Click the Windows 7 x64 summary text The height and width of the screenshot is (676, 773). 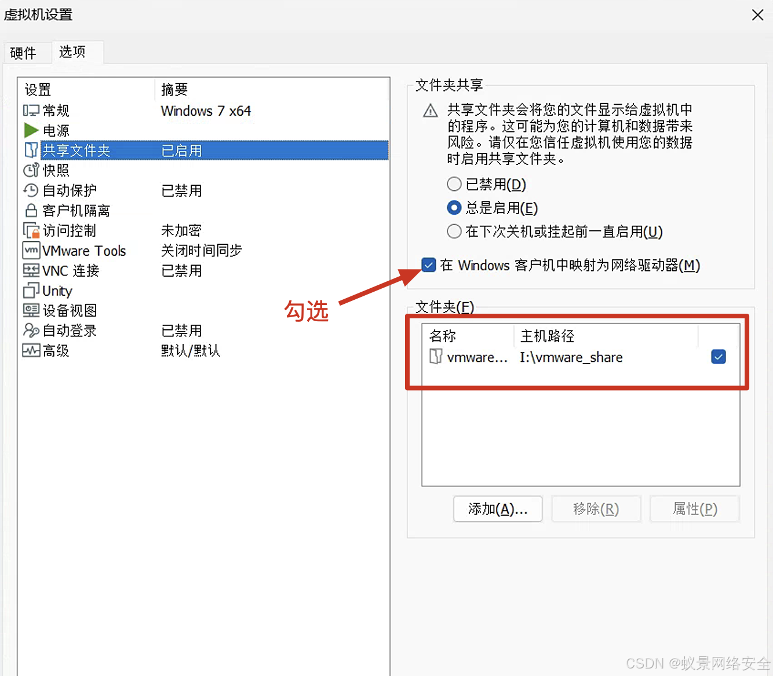206,111
